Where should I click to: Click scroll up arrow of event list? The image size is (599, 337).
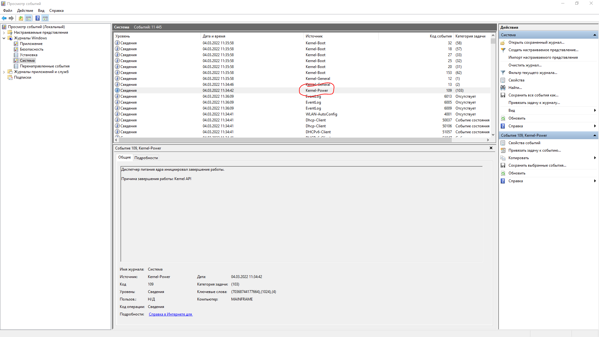point(493,35)
